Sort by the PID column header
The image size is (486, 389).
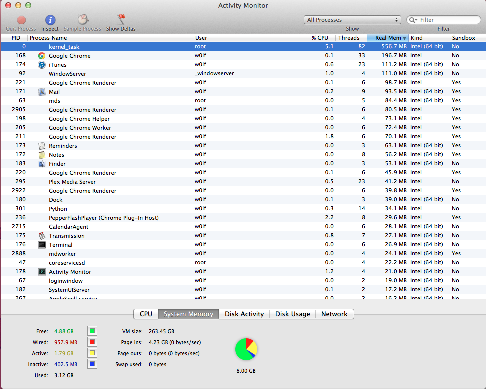pos(14,38)
